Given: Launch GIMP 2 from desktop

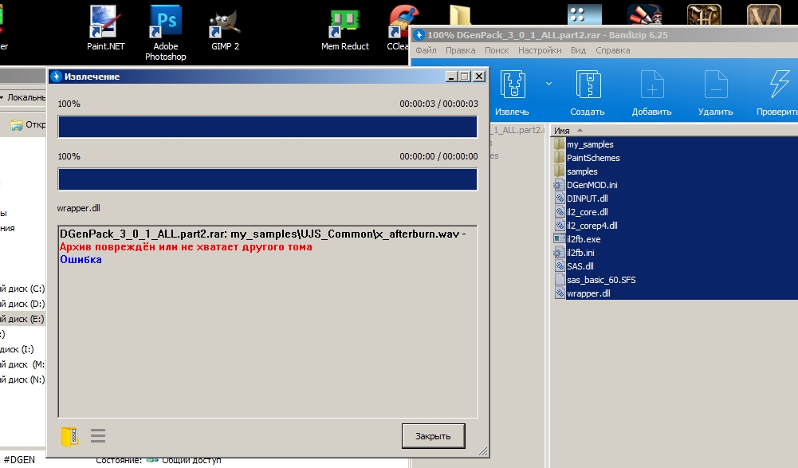Looking at the screenshot, I should click(225, 29).
